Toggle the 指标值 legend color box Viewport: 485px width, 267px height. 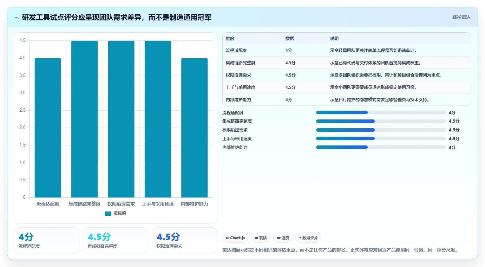108,213
